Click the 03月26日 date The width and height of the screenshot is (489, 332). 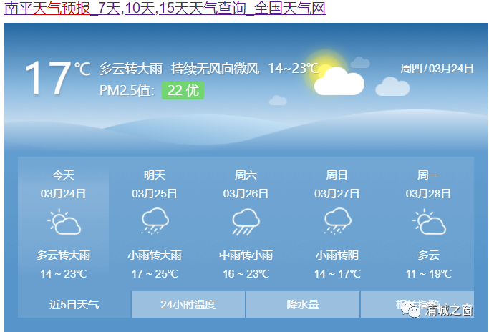pos(246,194)
